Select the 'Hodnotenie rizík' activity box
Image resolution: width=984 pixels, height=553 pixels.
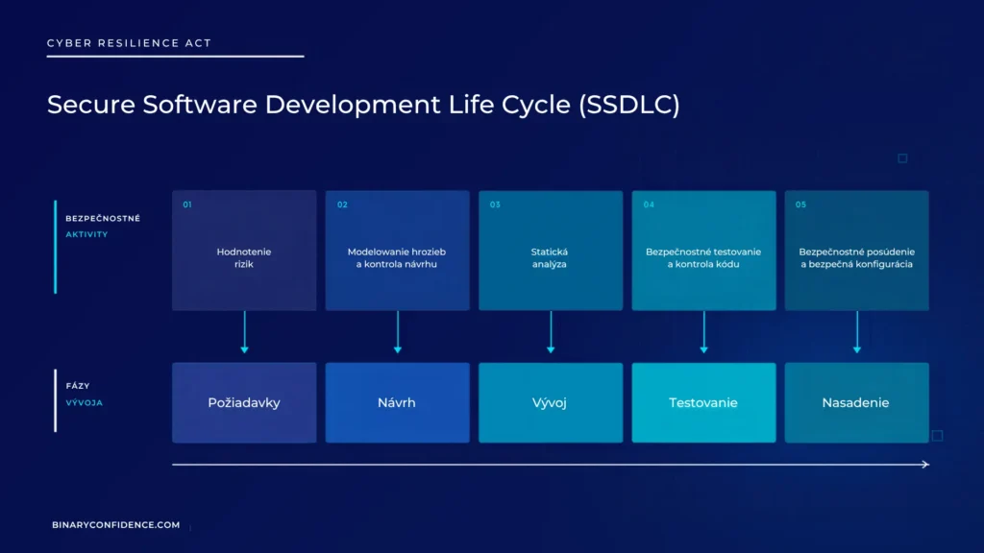pos(244,251)
